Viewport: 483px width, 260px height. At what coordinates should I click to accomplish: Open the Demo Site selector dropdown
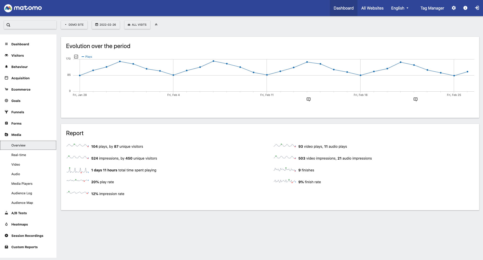[74, 25]
